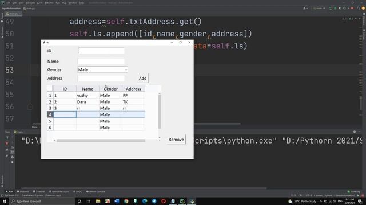The width and height of the screenshot is (366, 205).
Task: Open Microsoft Edge from the taskbar
Action: (145, 201)
